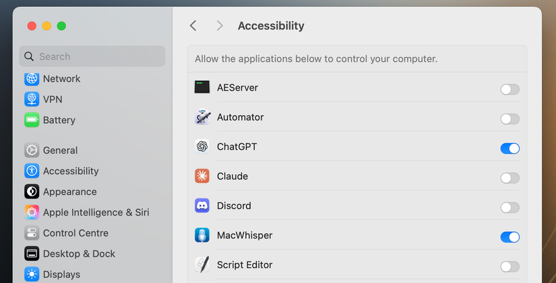Zoom window with green button
The height and width of the screenshot is (283, 556).
pos(62,26)
